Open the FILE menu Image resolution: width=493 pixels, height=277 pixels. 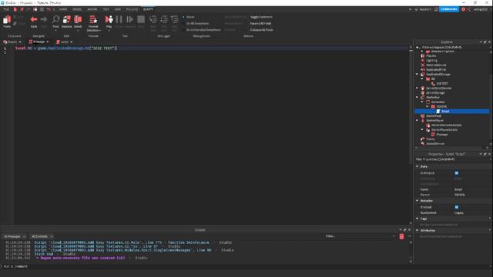click(x=6, y=9)
